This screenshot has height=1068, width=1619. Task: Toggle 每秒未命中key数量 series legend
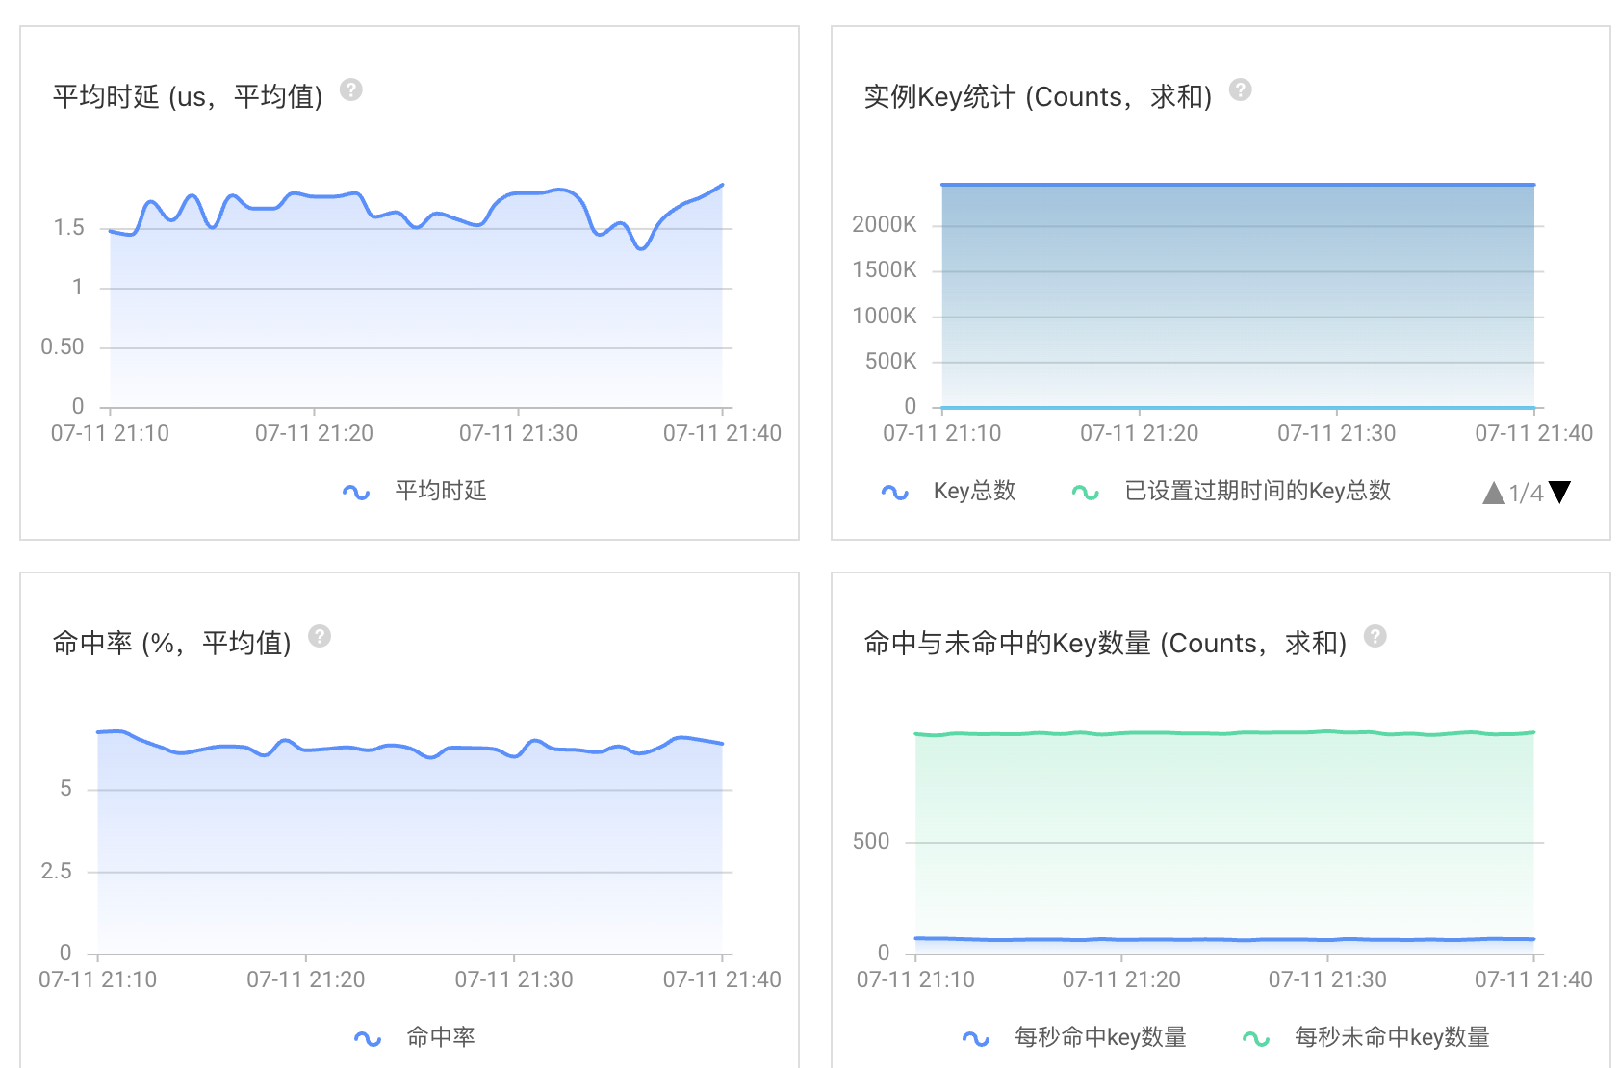(x=1366, y=1037)
